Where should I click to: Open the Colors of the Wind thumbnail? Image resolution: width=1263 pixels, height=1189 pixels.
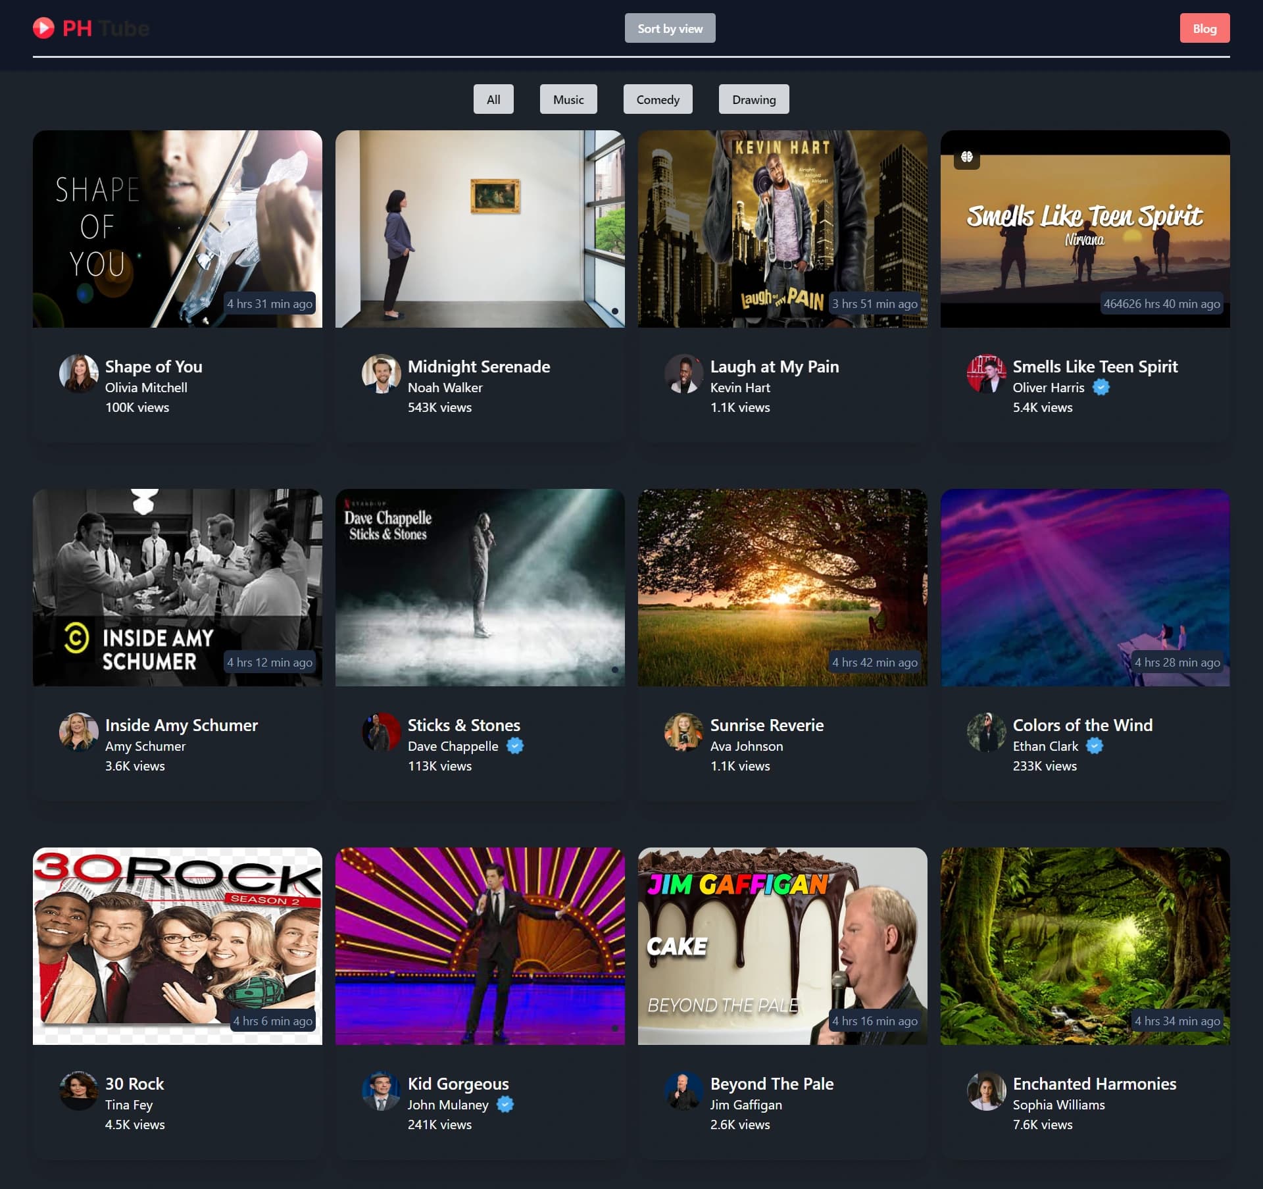point(1085,588)
